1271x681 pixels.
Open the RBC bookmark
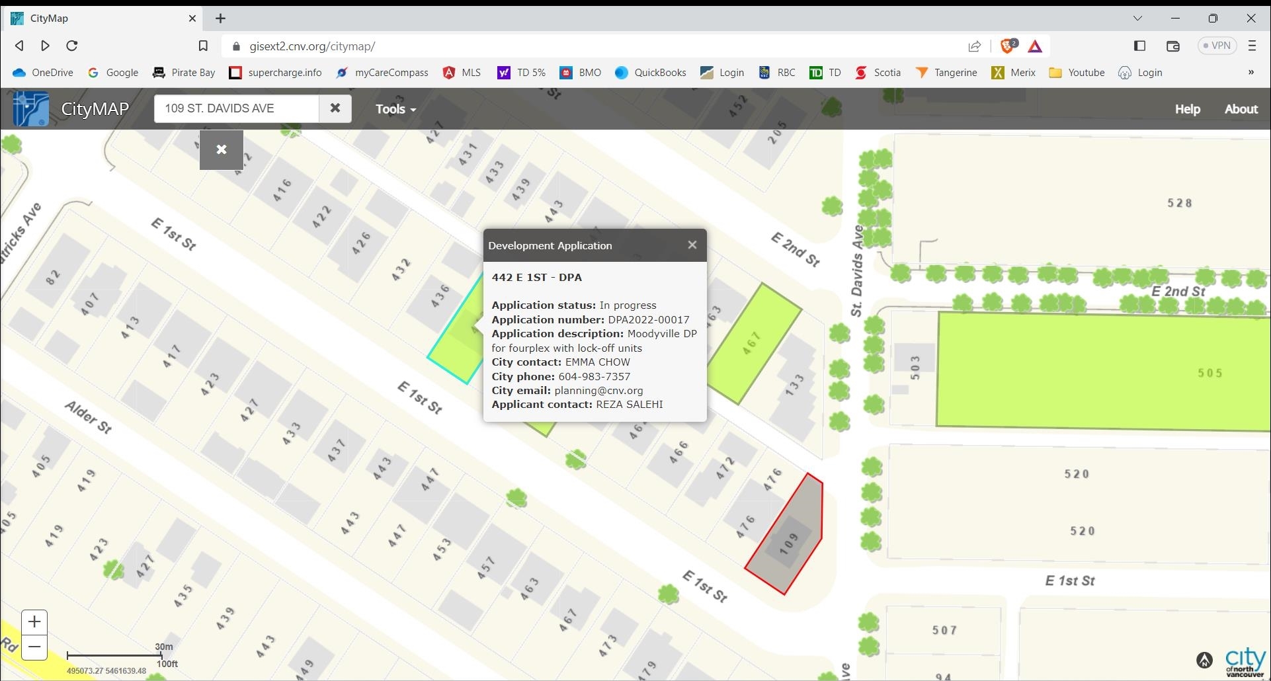click(x=777, y=73)
